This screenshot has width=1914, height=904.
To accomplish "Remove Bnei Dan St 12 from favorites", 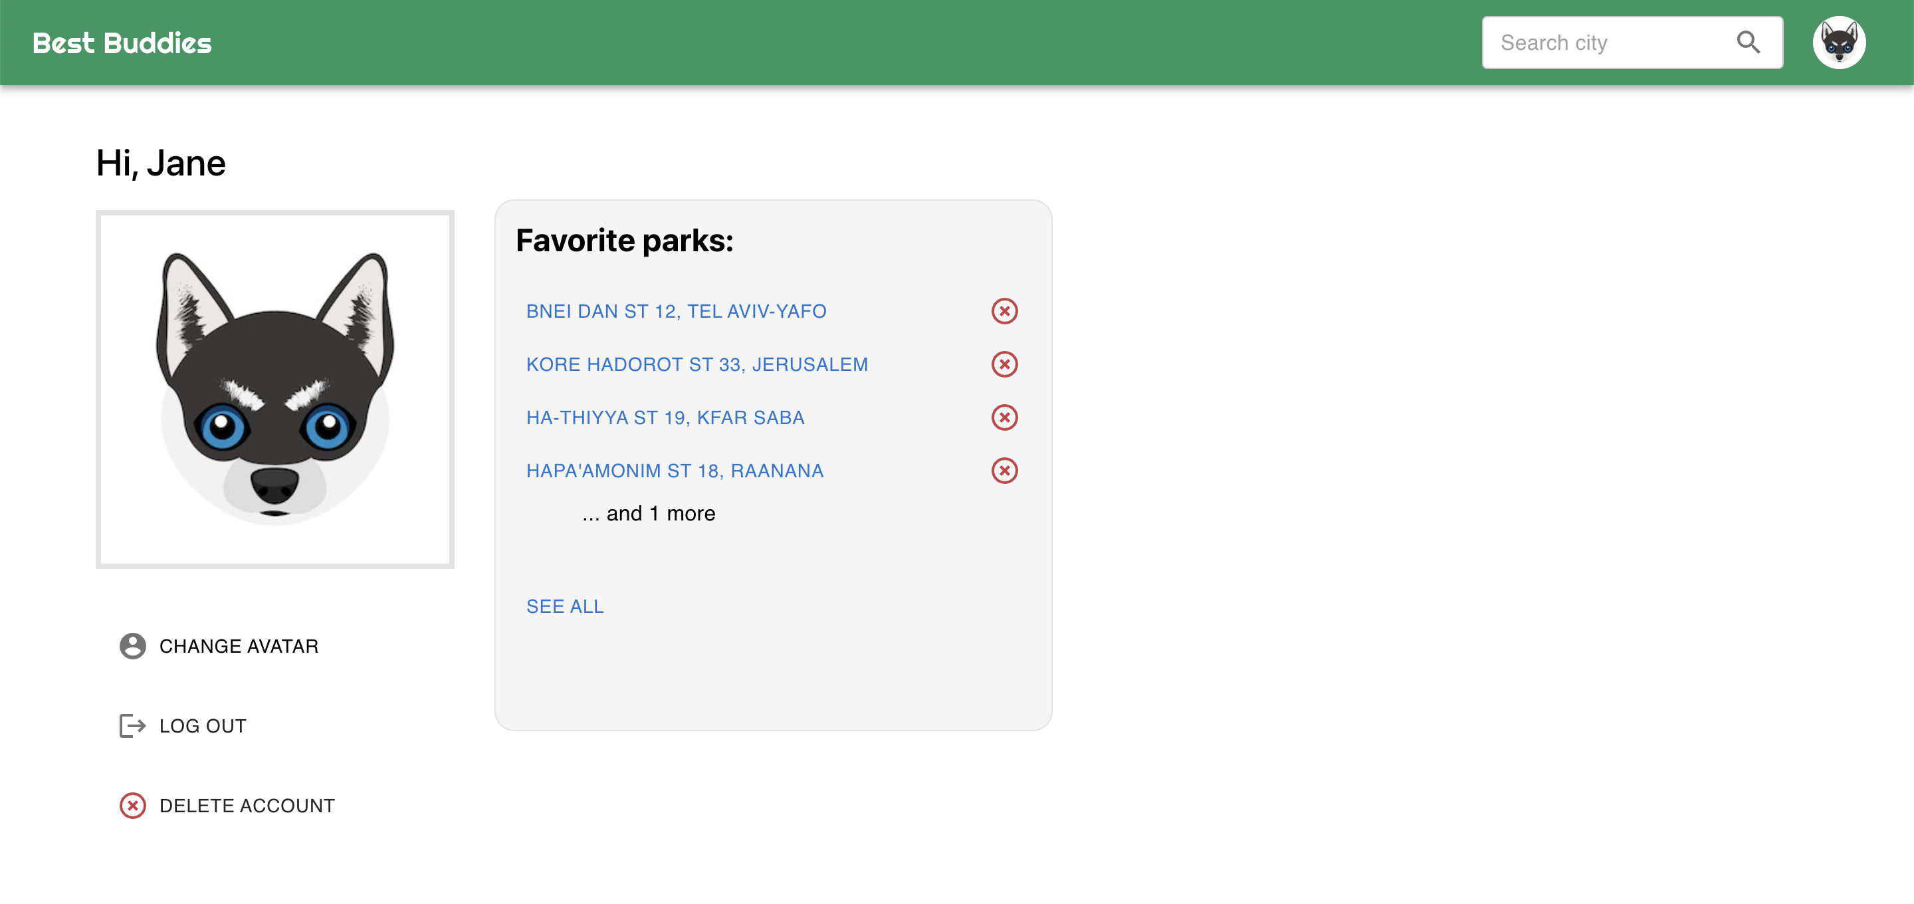I will click(1005, 312).
